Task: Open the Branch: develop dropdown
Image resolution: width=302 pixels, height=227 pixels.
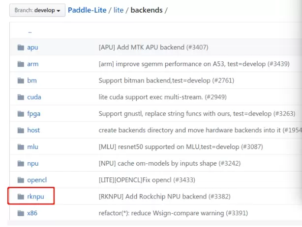Action: coord(37,10)
